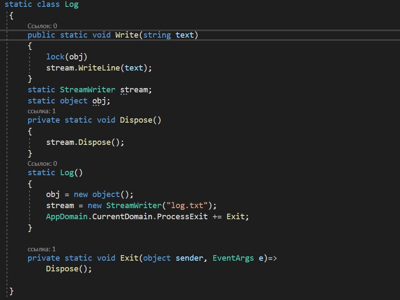Image resolution: width=400 pixels, height=300 pixels.
Task: Click the 'log.txt' string literal
Action: (187, 206)
